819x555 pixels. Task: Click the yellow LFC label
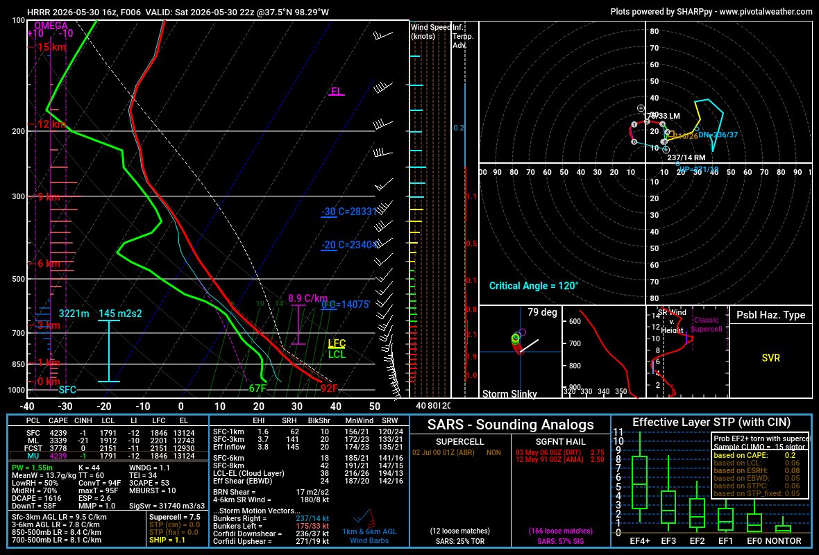pyautogui.click(x=337, y=343)
